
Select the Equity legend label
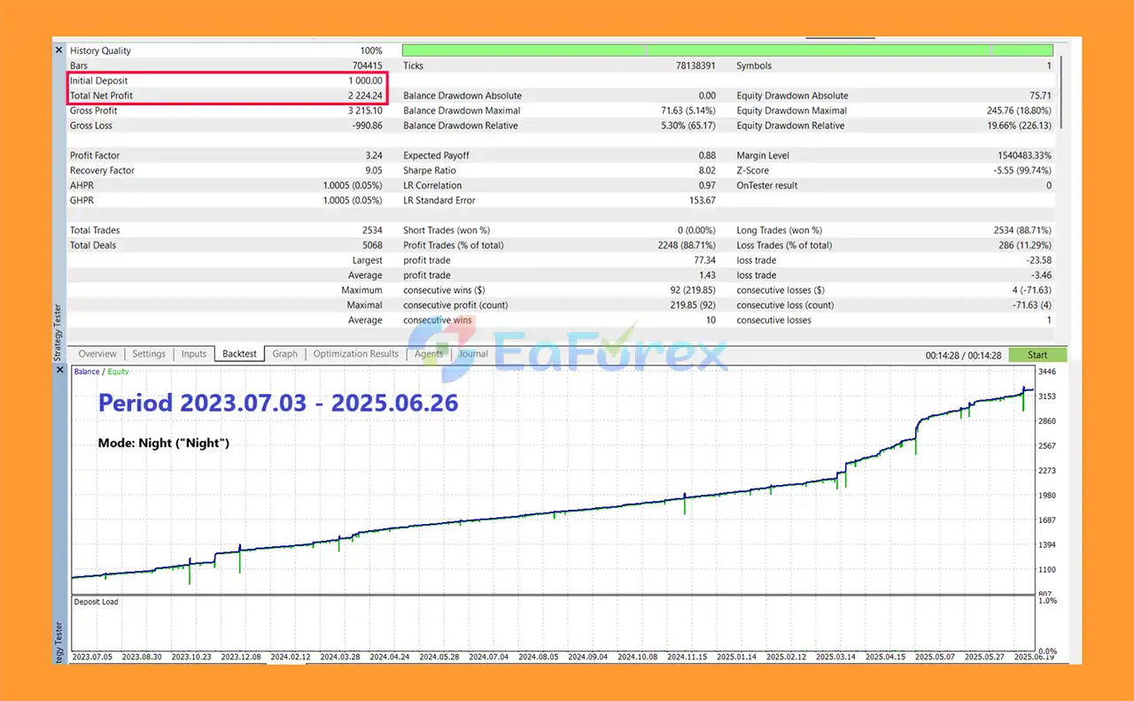tap(119, 372)
